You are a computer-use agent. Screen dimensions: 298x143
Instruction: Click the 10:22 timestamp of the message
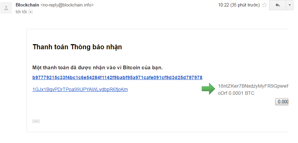223,5
